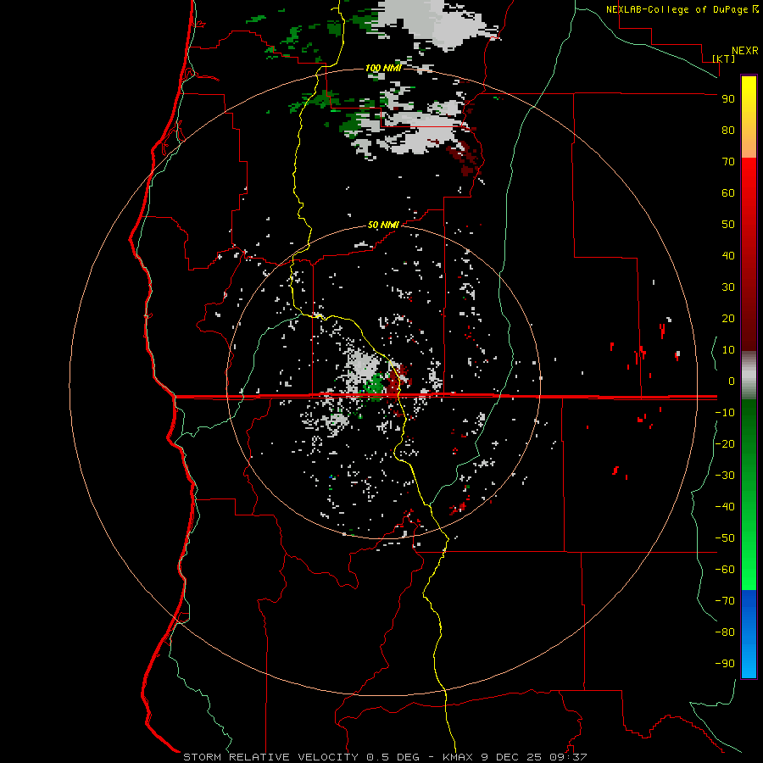Click the "-30" scale value
The height and width of the screenshot is (763, 763).
[x=725, y=476]
